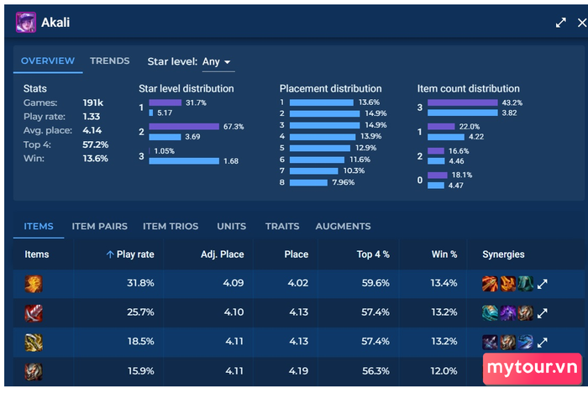Viewport: 588px width, 393px height.
Task: Click the first synergy icon in the first item row
Action: [490, 284]
